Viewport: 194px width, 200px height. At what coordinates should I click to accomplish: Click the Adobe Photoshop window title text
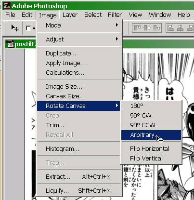point(39,6)
